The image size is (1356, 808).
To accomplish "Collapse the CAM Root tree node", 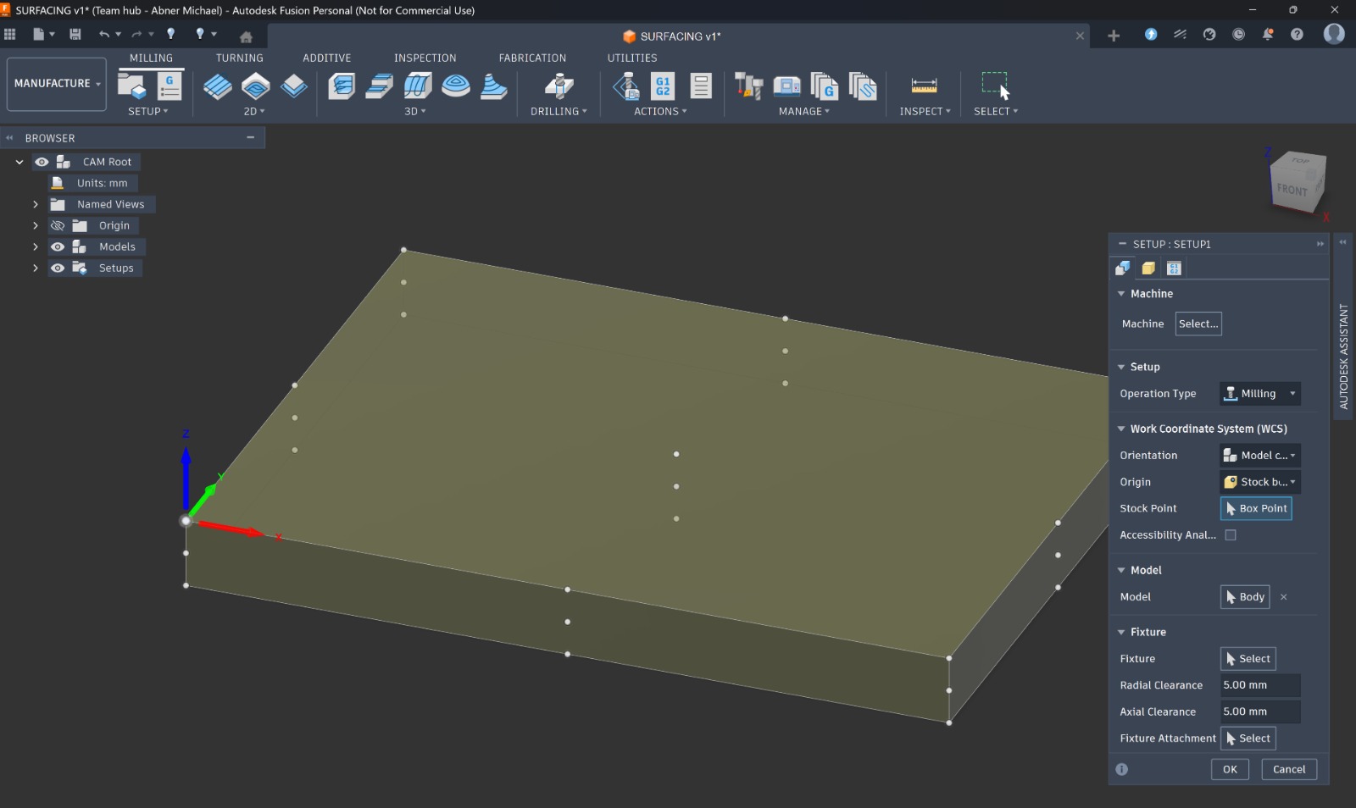I will [19, 162].
